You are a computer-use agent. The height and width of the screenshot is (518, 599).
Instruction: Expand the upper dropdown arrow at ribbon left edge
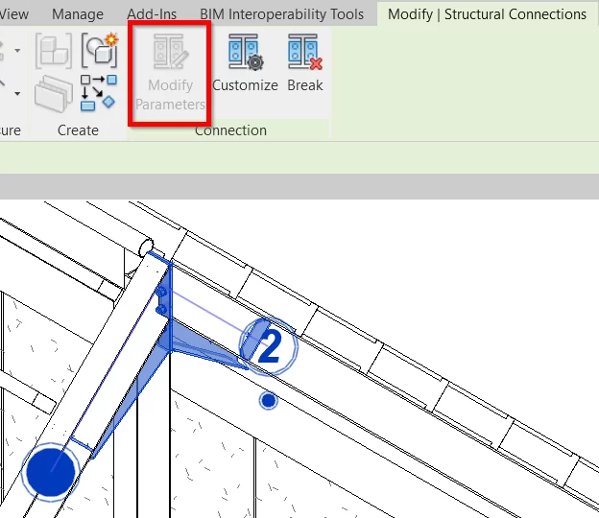click(x=17, y=51)
